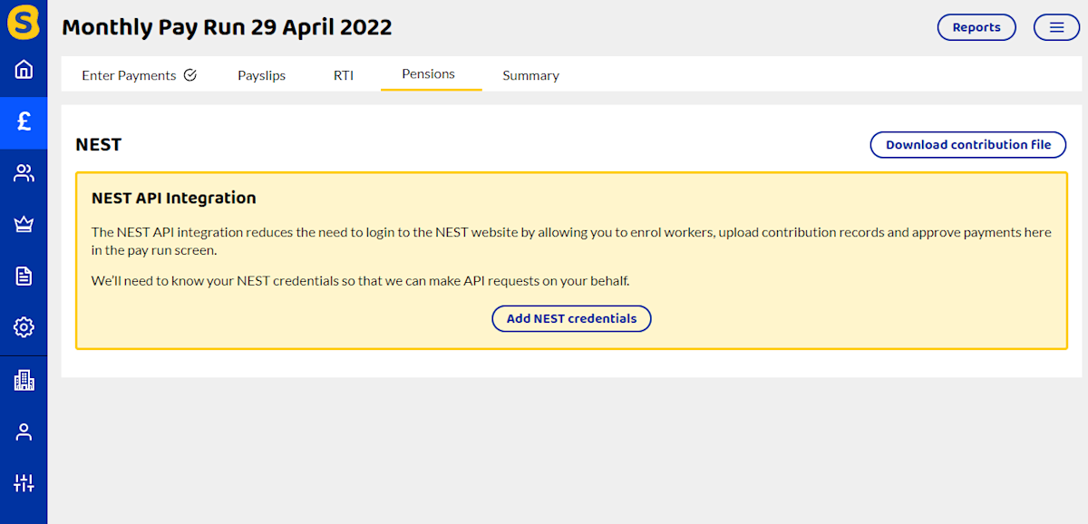Image resolution: width=1088 pixels, height=524 pixels.
Task: Click Download contribution file
Action: 967,144
